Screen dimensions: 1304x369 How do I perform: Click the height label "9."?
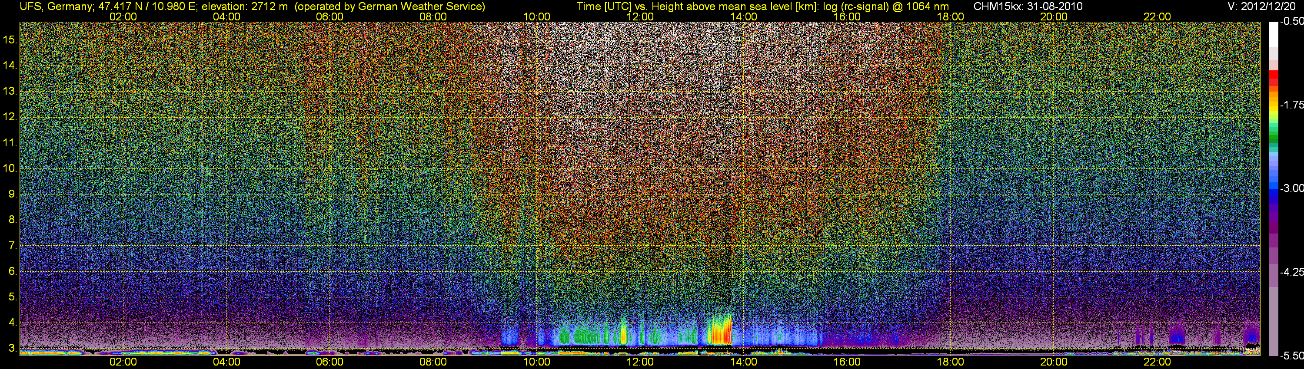pos(13,194)
